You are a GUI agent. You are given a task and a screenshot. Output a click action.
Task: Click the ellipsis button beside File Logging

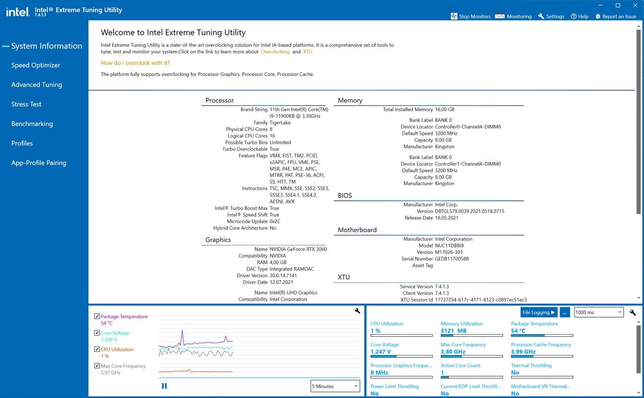[564, 312]
